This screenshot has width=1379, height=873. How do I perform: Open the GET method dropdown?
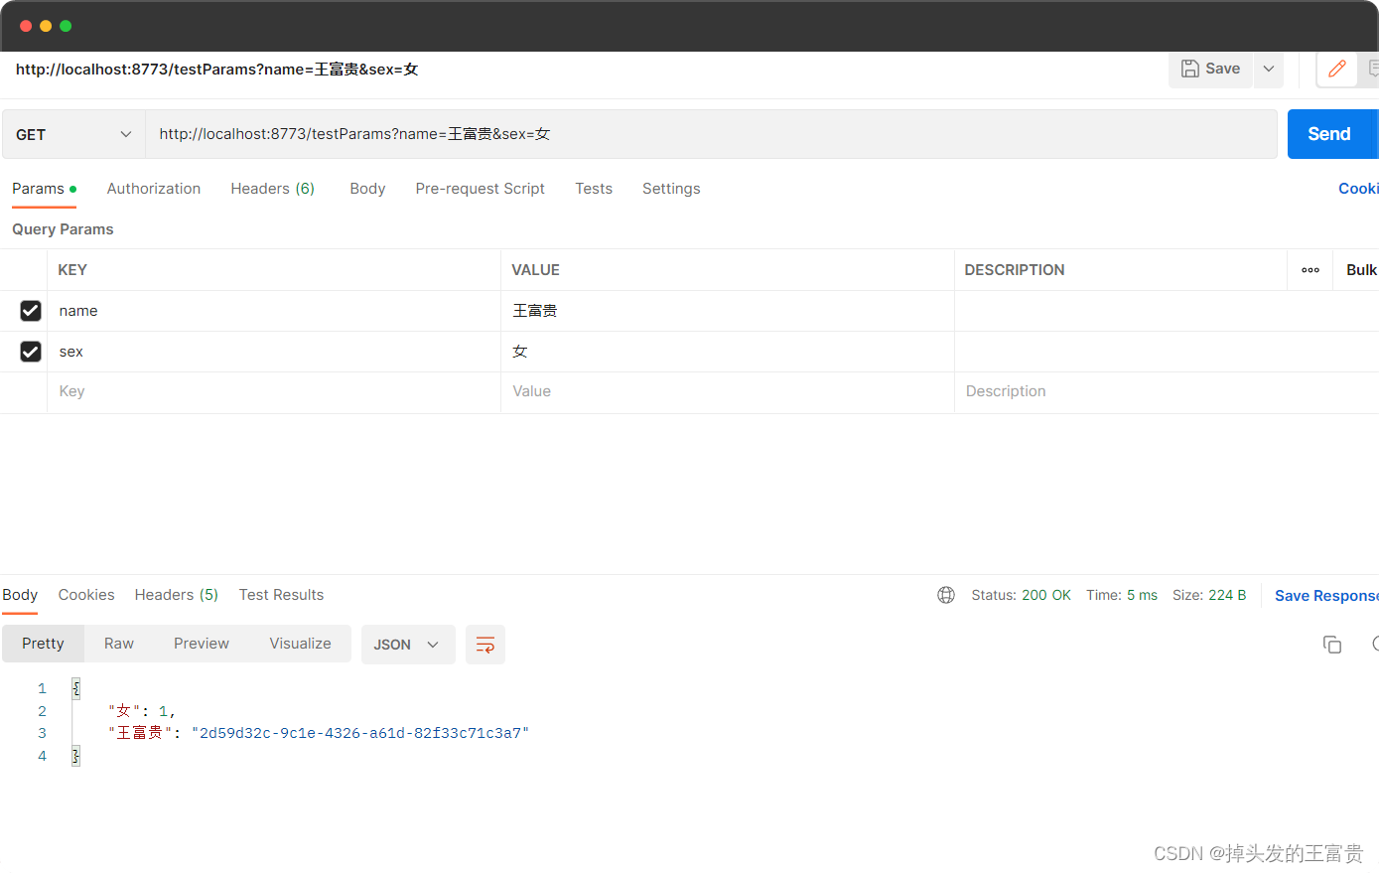pyautogui.click(x=73, y=134)
